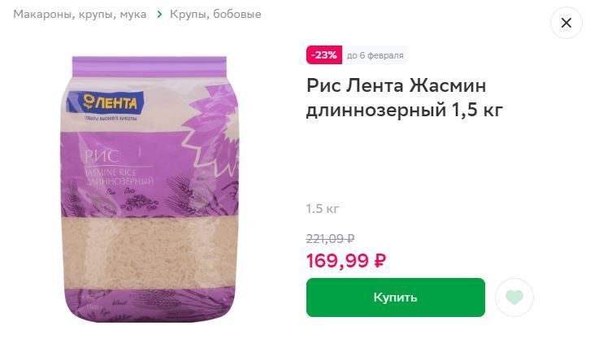Click the до 6 февраля promo label

tap(375, 55)
